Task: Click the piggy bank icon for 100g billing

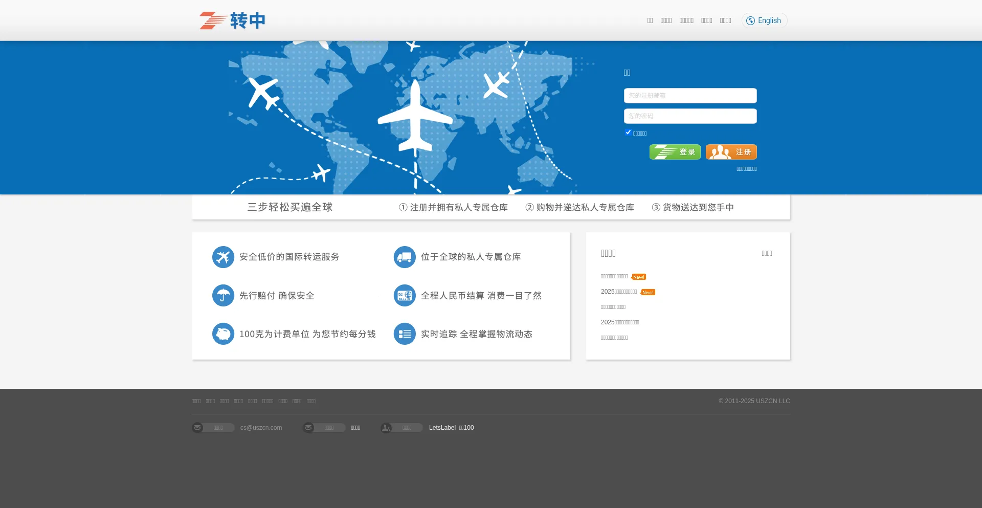Action: [x=223, y=334]
